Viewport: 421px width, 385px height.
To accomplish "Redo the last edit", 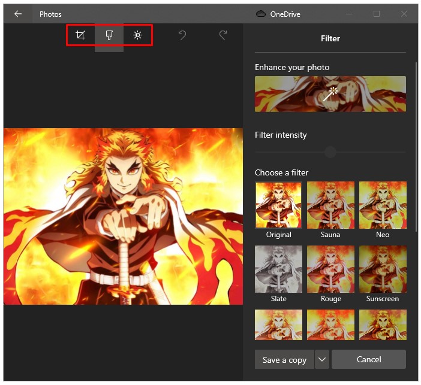I will [223, 35].
